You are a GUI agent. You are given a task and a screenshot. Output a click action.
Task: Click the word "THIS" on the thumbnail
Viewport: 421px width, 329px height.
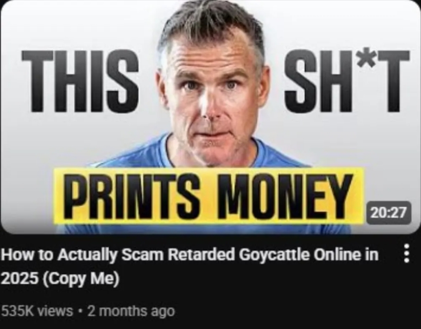click(80, 82)
